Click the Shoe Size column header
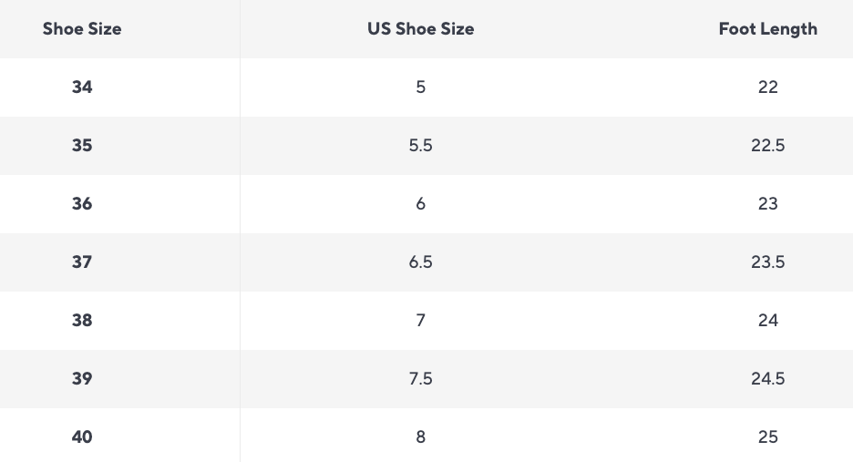 (82, 29)
